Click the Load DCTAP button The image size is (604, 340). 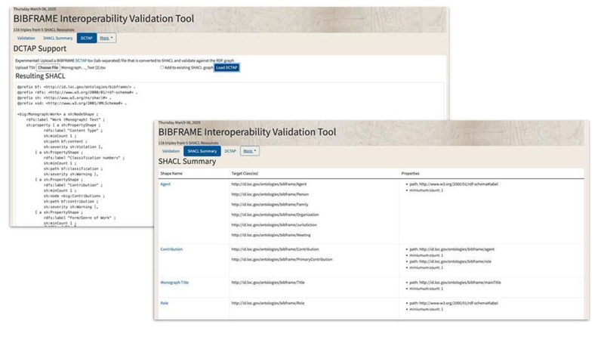[x=226, y=67]
